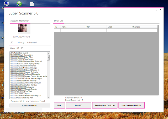Screen dimensions: 168x119
Task: Click the Email column header
Action: [119, 27]
